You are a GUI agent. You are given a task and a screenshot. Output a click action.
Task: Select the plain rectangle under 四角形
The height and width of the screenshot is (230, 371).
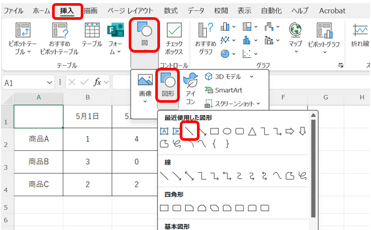164,208
